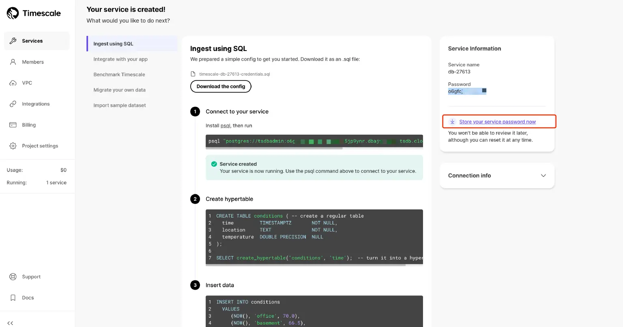The width and height of the screenshot is (623, 327).
Task: Select Migrate your own data
Action: click(x=119, y=90)
